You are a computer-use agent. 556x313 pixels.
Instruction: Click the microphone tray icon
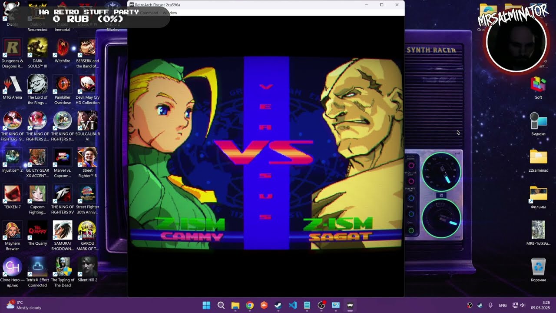click(x=490, y=305)
